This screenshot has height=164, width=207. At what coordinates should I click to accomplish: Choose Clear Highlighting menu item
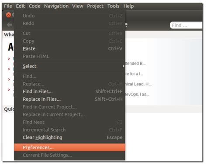(x=69, y=137)
